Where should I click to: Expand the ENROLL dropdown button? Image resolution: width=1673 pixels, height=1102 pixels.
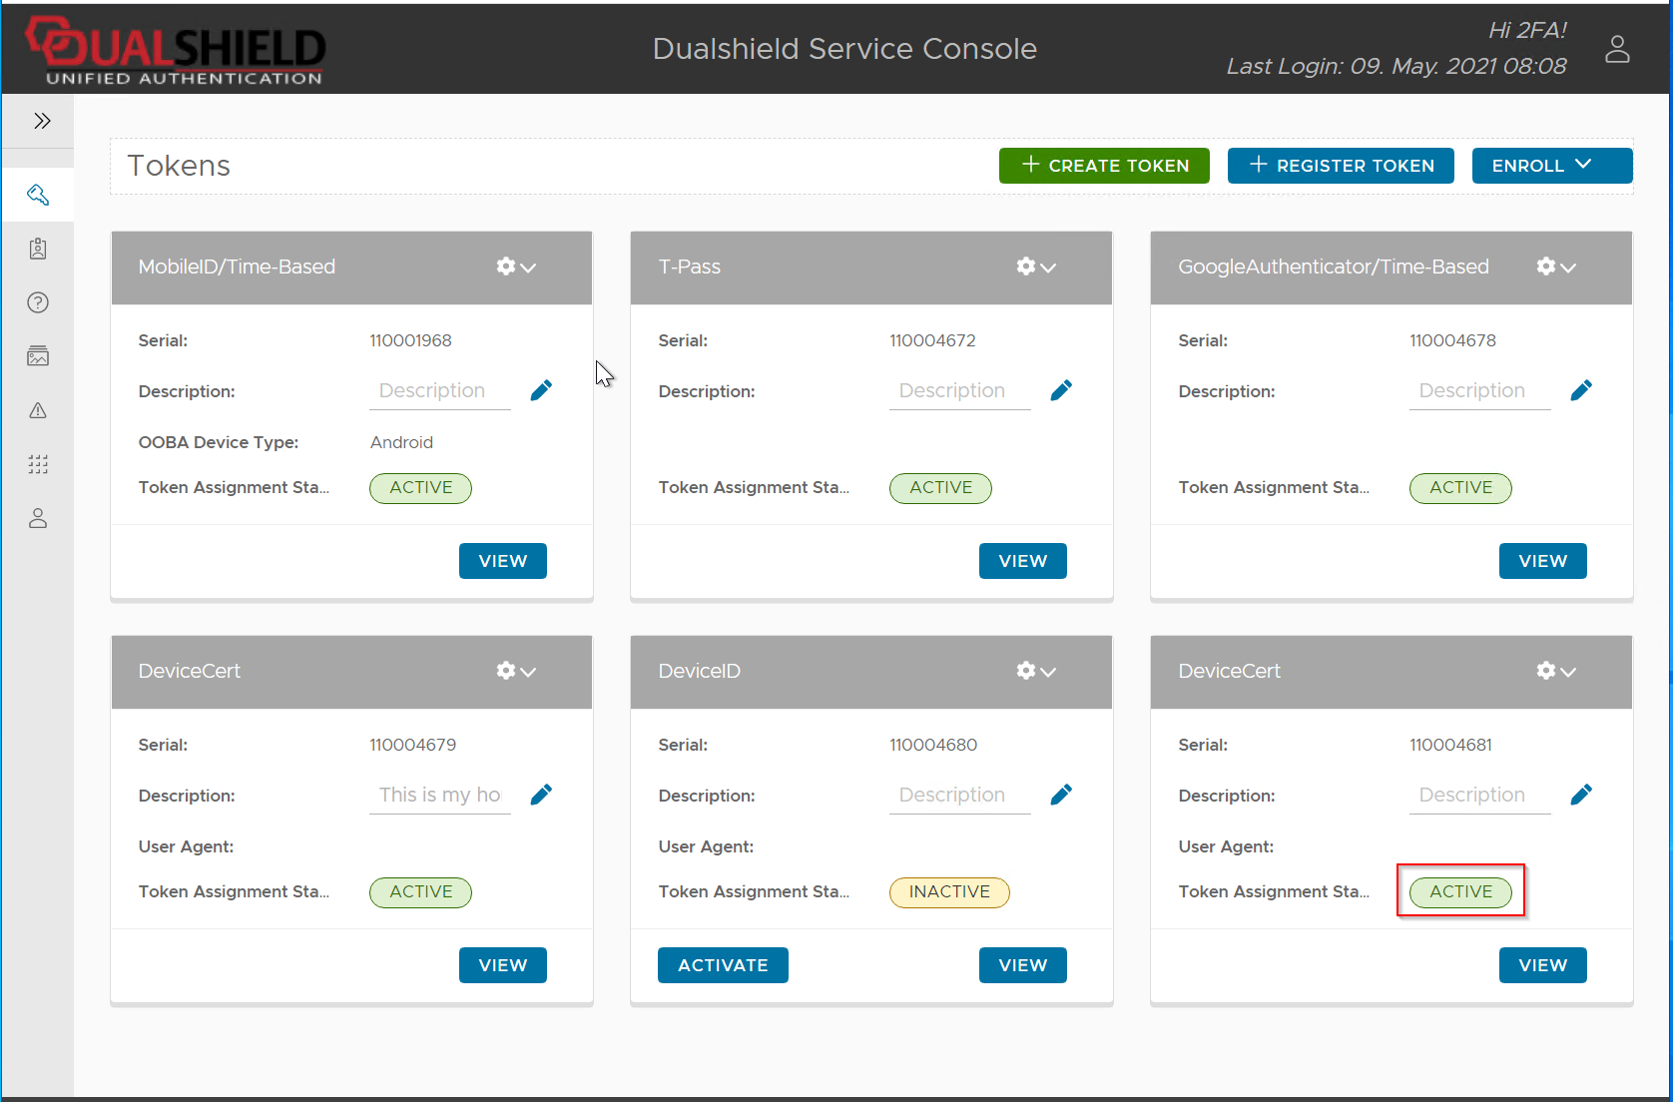tap(1551, 166)
